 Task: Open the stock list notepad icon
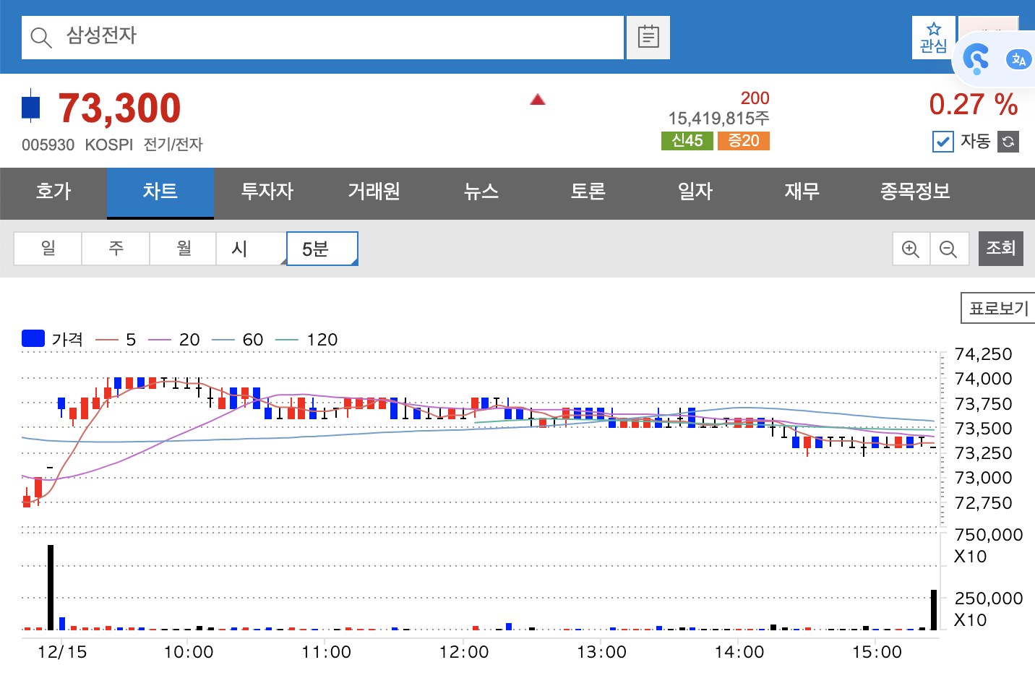(648, 37)
